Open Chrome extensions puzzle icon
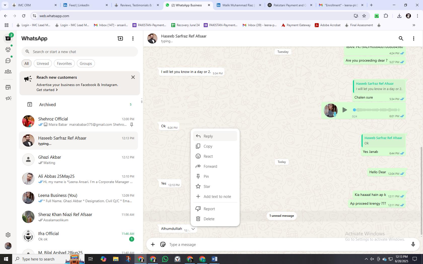Screen dimensions: 423x264 point(386,16)
